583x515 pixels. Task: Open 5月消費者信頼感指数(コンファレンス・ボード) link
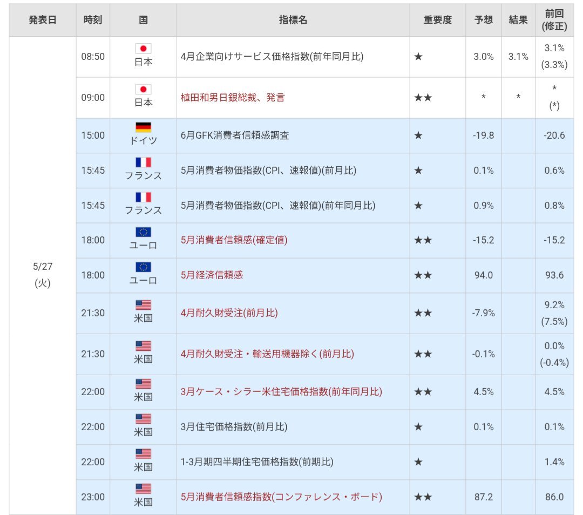point(281,497)
